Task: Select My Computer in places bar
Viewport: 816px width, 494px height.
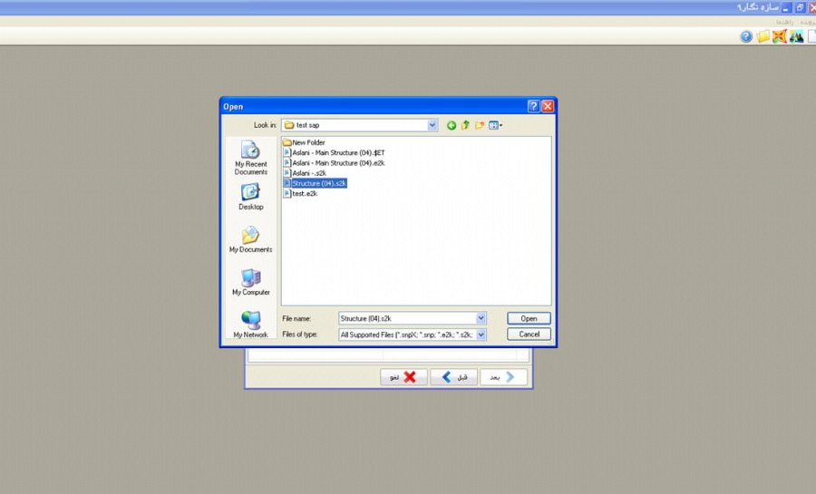Action: (250, 282)
